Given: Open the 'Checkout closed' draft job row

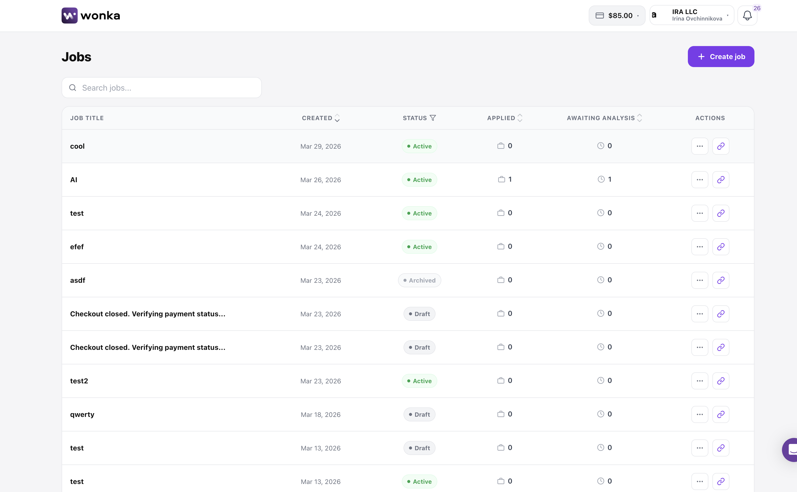Looking at the screenshot, I should [147, 314].
